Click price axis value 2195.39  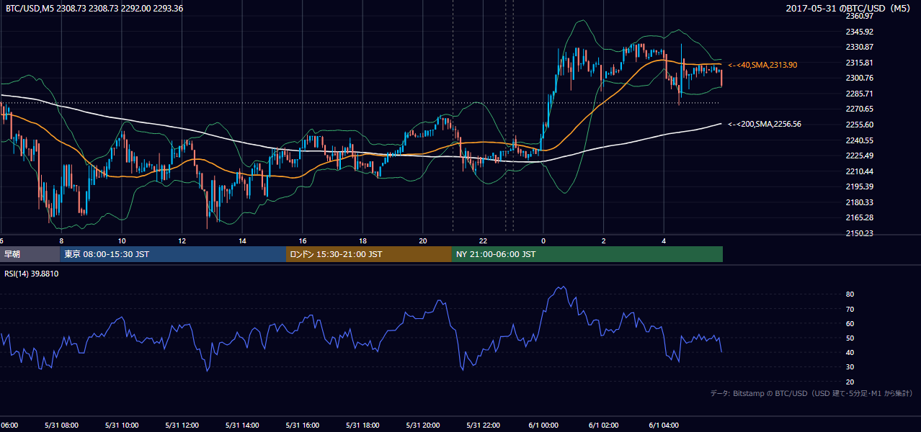[x=860, y=186]
